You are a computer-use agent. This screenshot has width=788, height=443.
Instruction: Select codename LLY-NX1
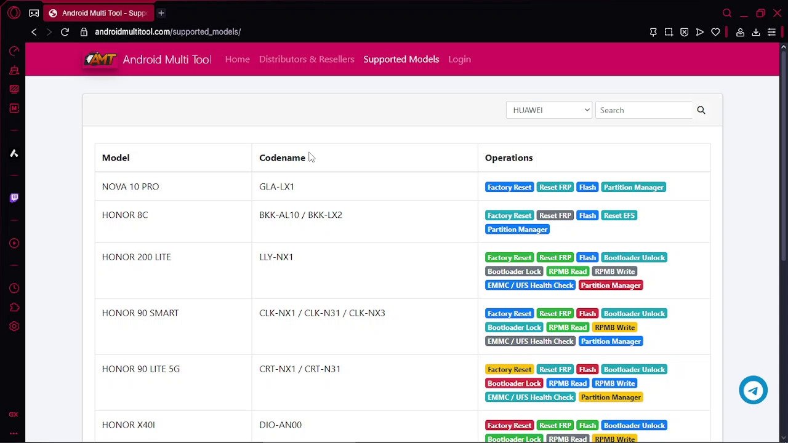coord(276,257)
